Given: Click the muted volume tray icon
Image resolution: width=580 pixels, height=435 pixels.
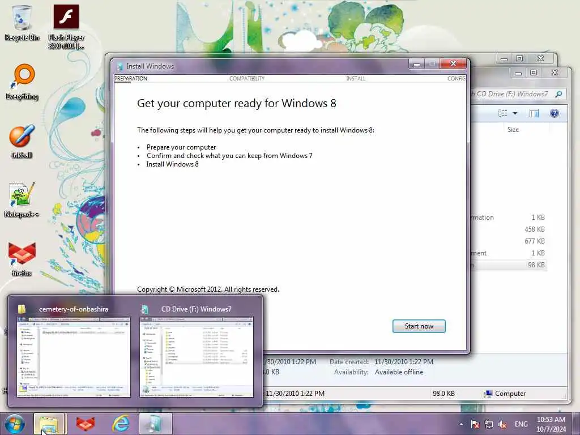Looking at the screenshot, I should [x=502, y=424].
